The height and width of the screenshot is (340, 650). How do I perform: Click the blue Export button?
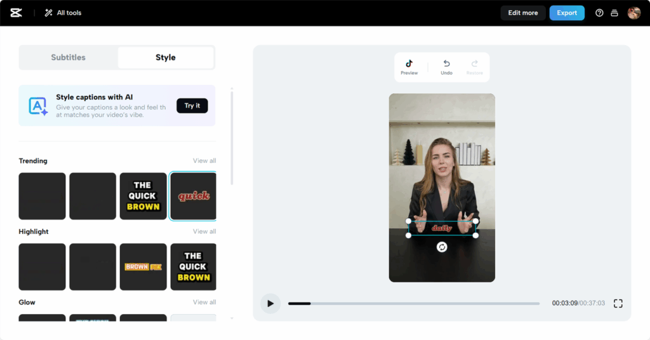click(x=567, y=13)
